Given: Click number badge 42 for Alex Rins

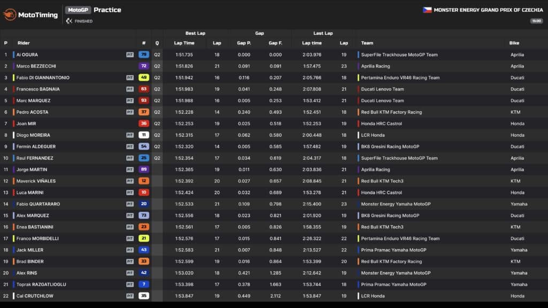Looking at the screenshot, I should pyautogui.click(x=143, y=273).
